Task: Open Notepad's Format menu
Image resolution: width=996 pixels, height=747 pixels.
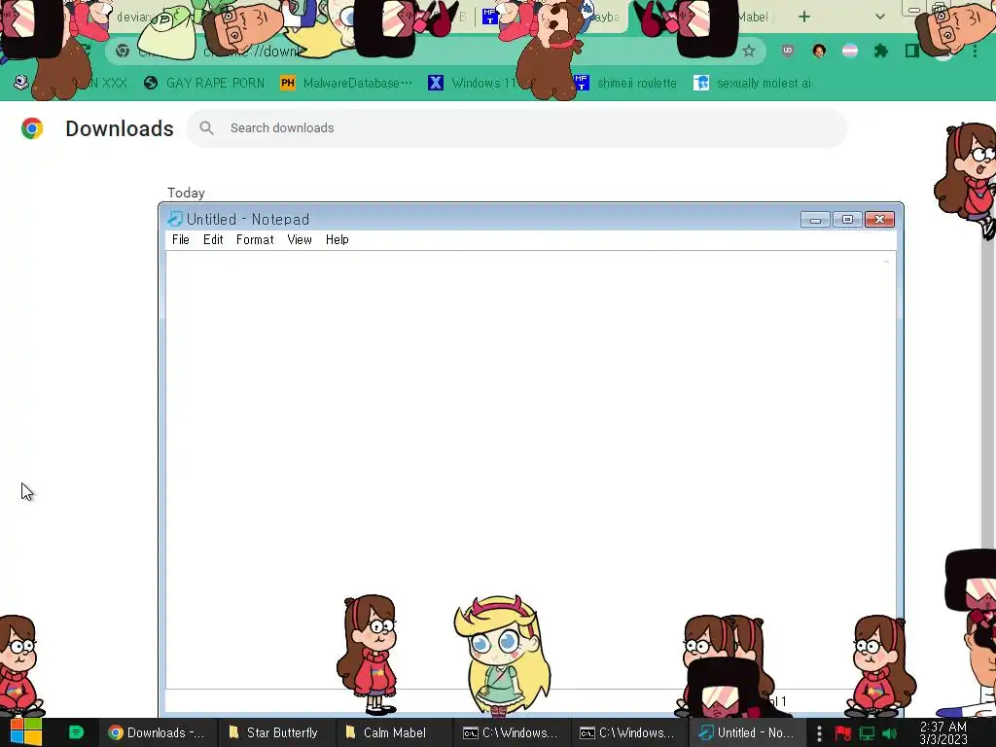Action: [255, 239]
